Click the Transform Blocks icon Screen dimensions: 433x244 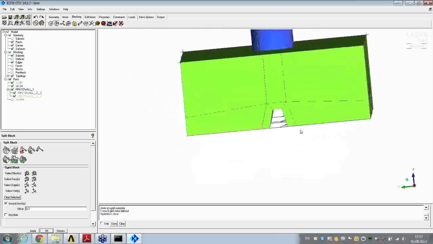(x=86, y=23)
